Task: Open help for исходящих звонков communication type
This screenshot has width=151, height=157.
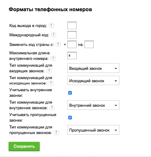Action: [x=51, y=83]
